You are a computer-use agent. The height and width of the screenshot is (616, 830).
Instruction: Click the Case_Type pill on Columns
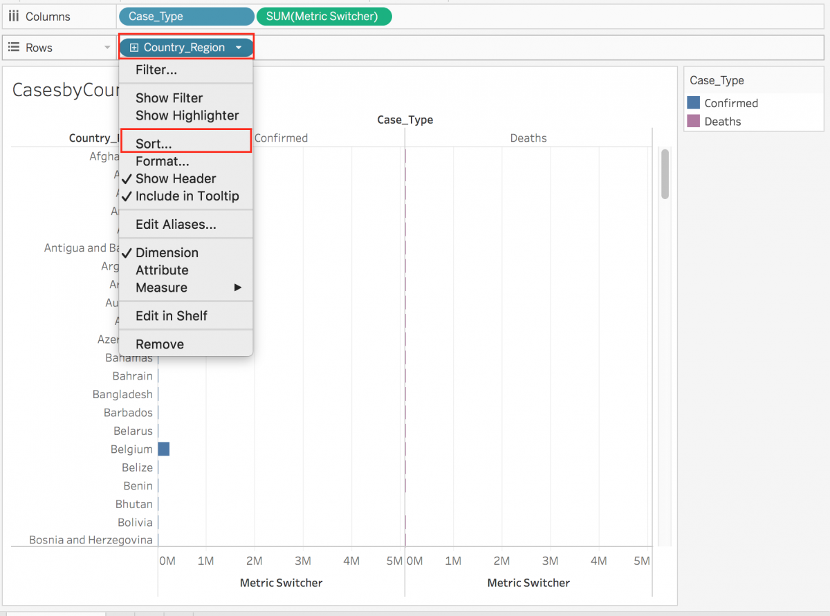(x=186, y=16)
